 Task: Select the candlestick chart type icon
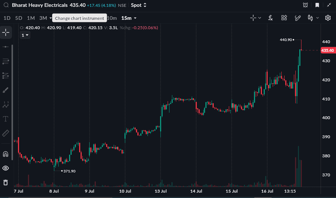tap(310, 18)
